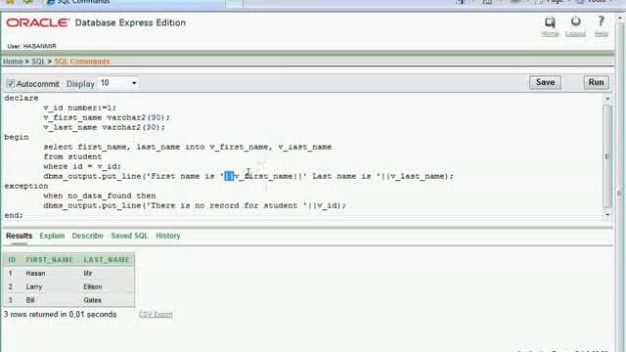Click the User: HASANMIR label
Viewport: 626px width, 352px height.
[x=31, y=46]
